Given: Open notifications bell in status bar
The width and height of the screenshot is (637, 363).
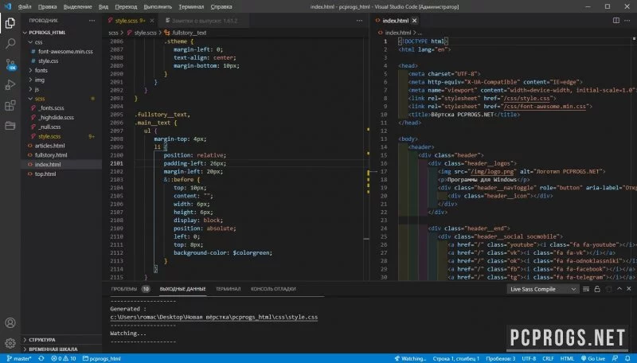Looking at the screenshot, I should coord(627,358).
